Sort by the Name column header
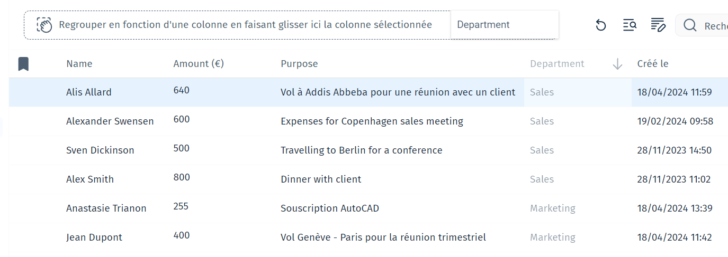 coord(79,64)
